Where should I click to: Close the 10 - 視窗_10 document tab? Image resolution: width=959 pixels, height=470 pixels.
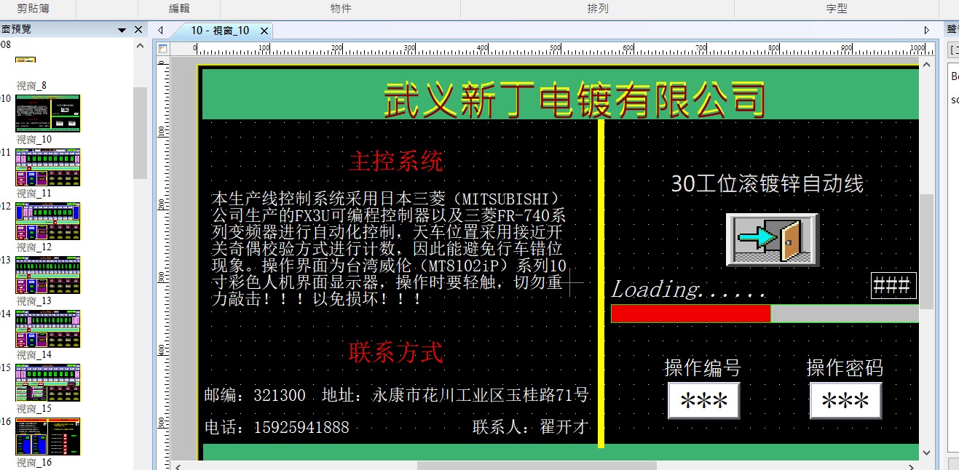click(x=264, y=31)
